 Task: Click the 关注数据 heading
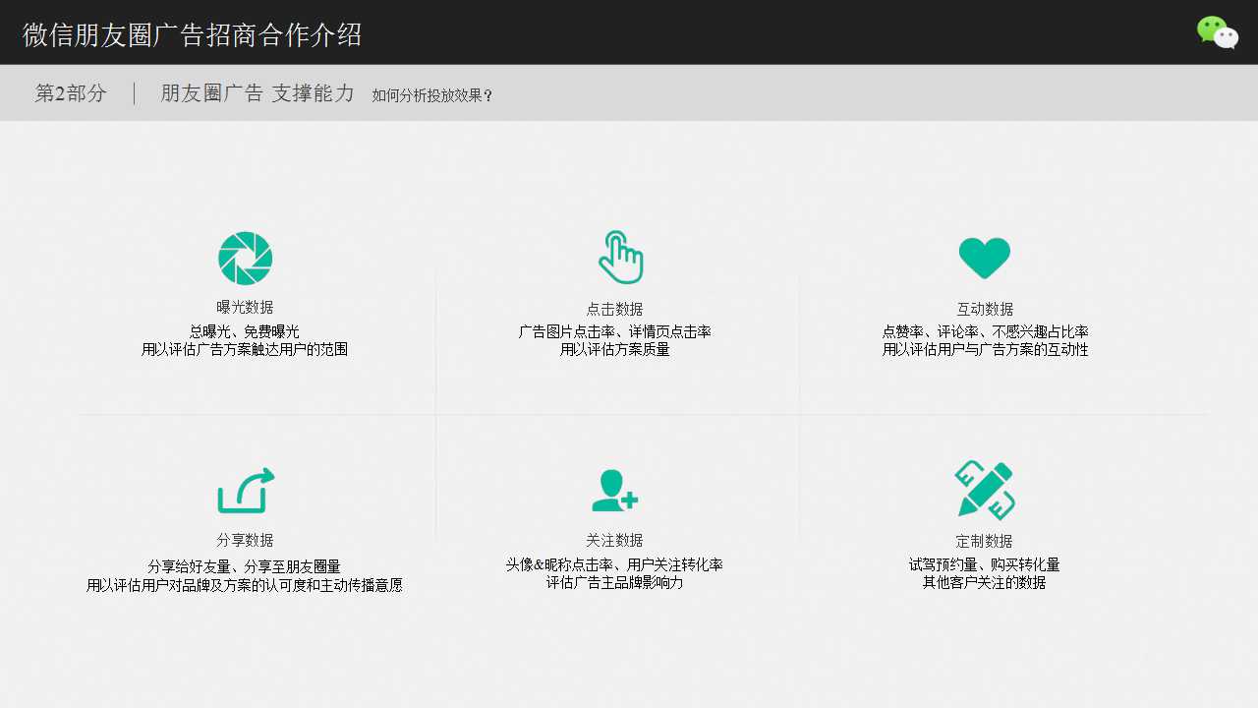pos(615,540)
